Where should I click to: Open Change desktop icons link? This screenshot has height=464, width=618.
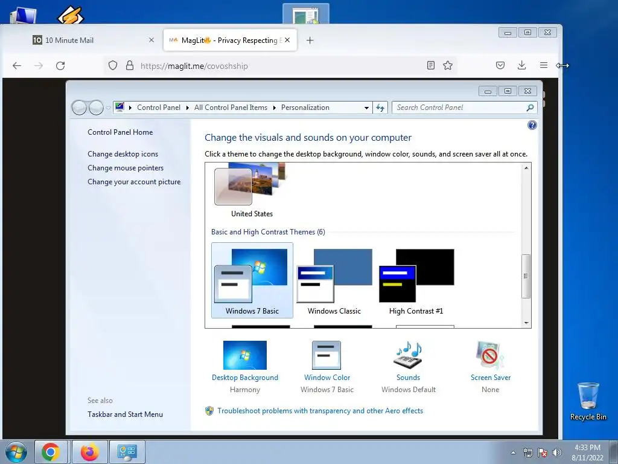point(123,154)
